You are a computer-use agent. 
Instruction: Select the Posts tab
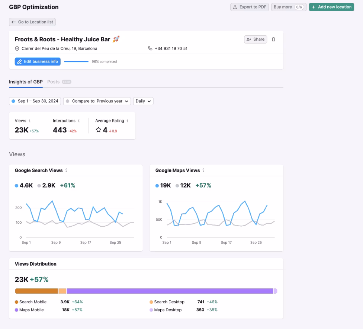click(54, 82)
